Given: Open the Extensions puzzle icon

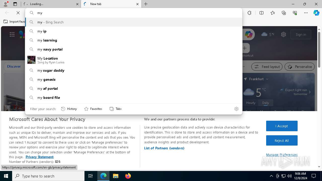Looking at the screenshot, I should pos(249,13).
